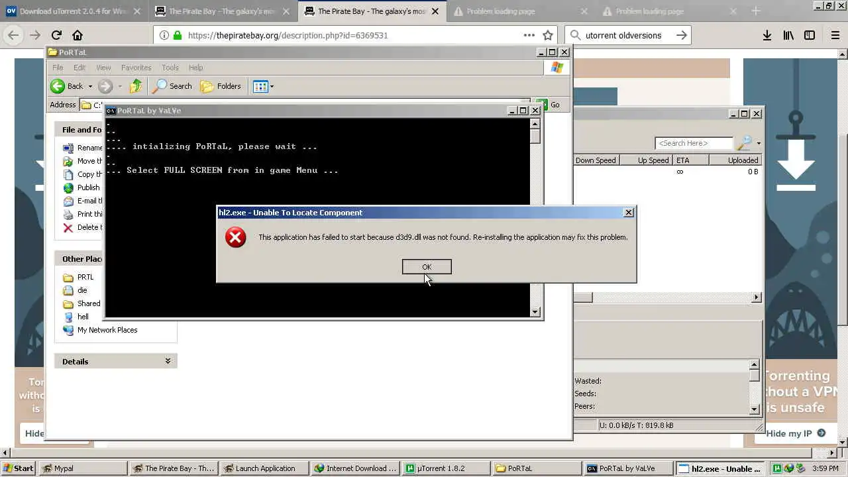Viewport: 848px width, 477px height.
Task: Bookmark this page with star icon
Action: (548, 35)
